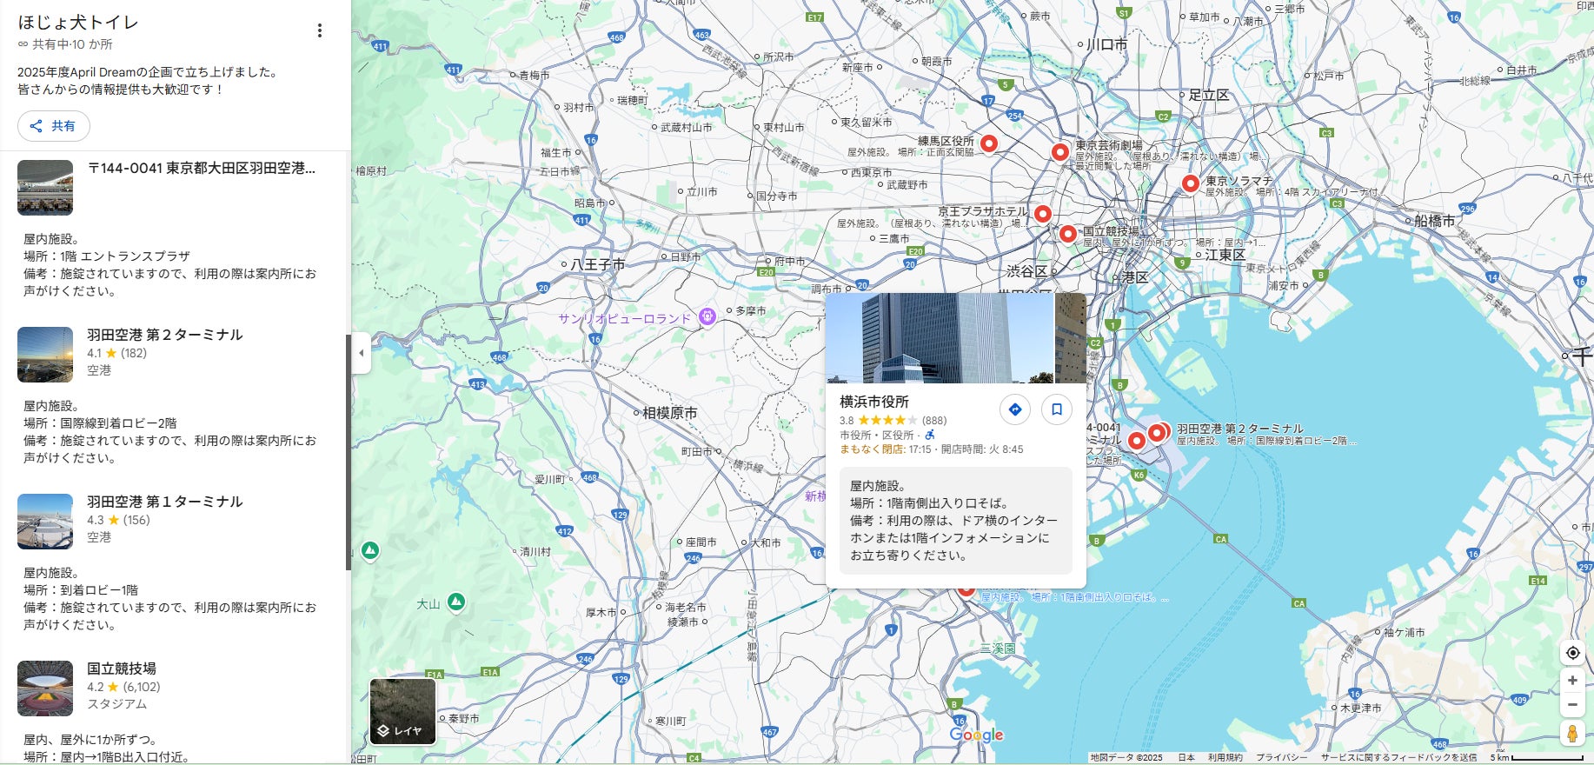Click the (888) review count for 横浜市役所
Screen dimensions: 1594x765
934,421
